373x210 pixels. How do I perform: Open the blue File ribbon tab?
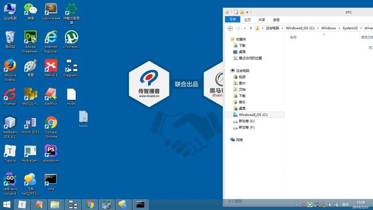click(x=233, y=19)
